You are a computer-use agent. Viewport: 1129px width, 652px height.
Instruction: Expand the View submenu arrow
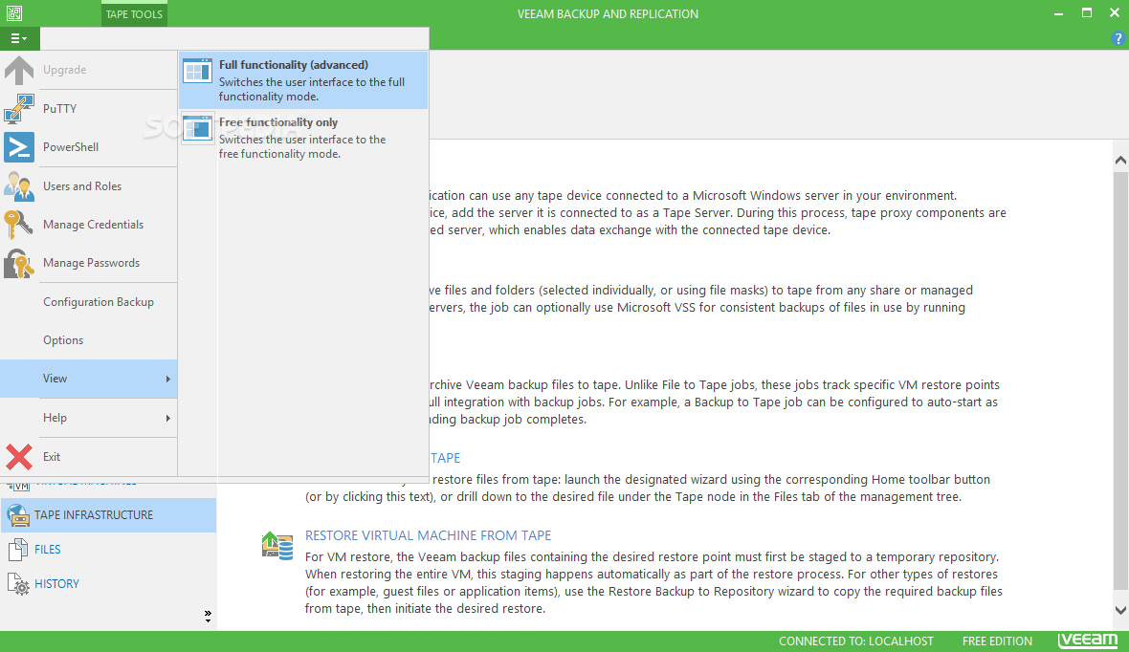pos(167,379)
